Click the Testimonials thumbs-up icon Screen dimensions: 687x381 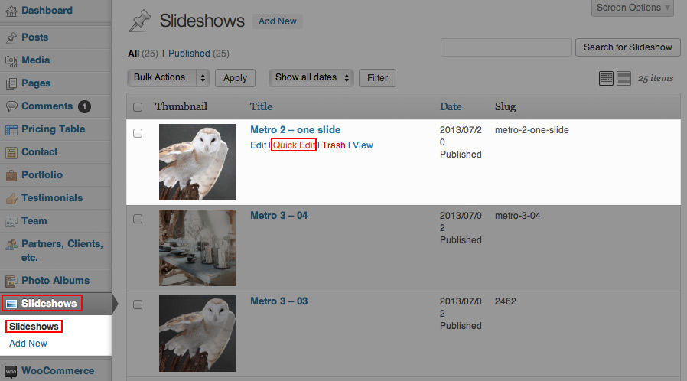pos(11,198)
